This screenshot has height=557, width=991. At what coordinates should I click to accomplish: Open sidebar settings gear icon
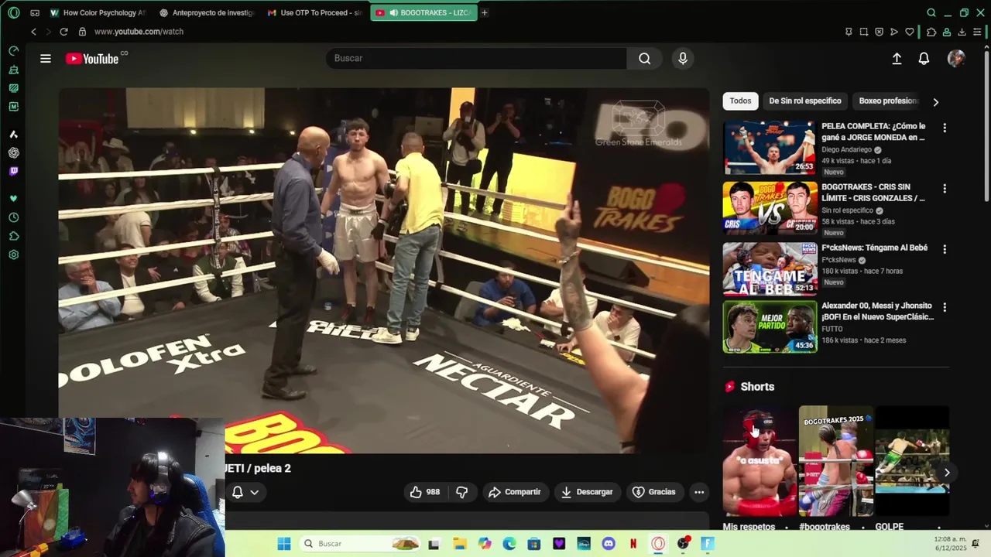tap(13, 255)
